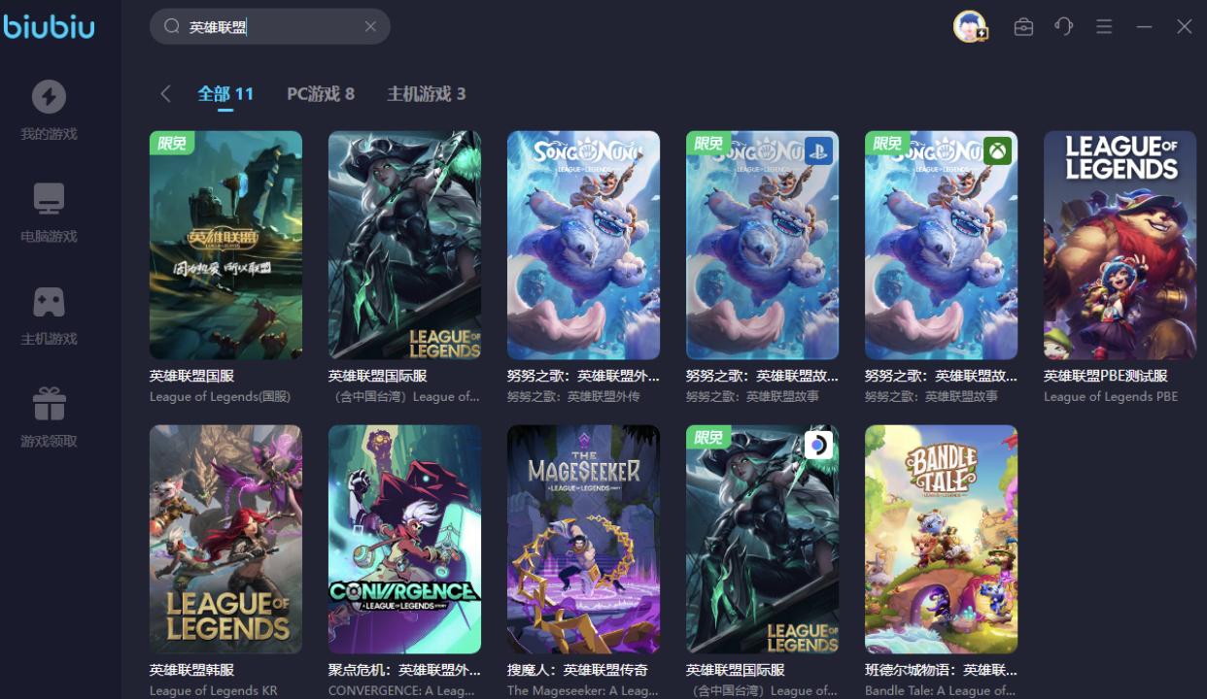1207x699 pixels.
Task: Open the hamburger menu icon
Action: click(1104, 27)
